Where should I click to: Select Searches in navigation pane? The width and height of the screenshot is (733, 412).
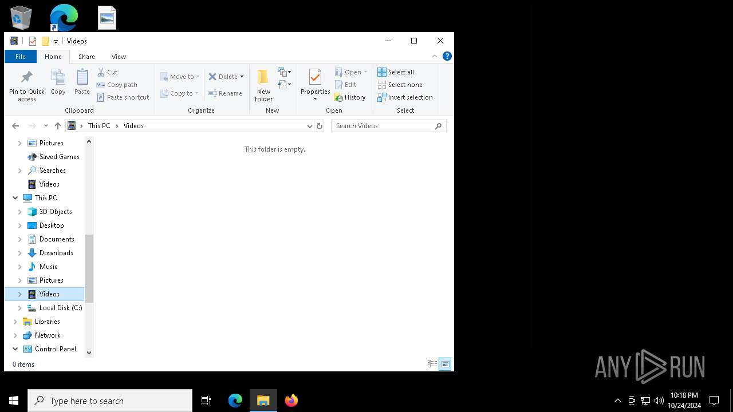pos(52,171)
